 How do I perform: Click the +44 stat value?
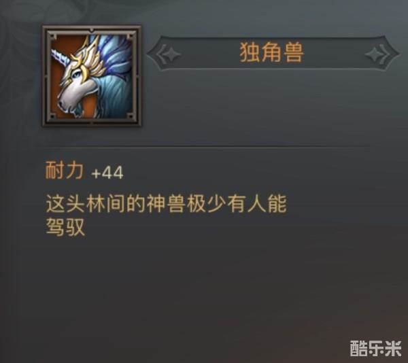click(x=107, y=173)
